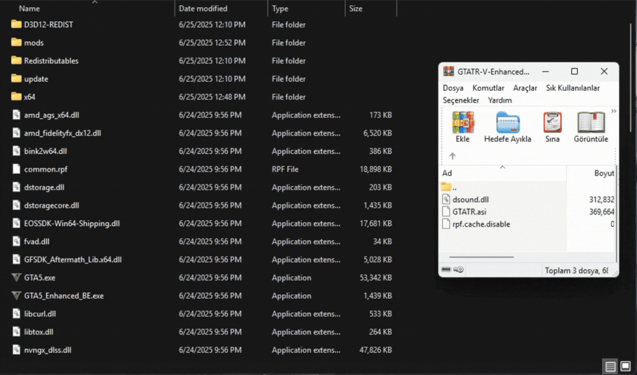Select bink2w64.dll file in Explorer
The image size is (637, 375).
[x=45, y=151]
